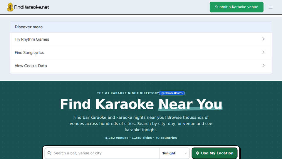The height and width of the screenshot is (159, 282).
Task: Click the Find bar karaoke description paragraph
Action: click(141, 123)
